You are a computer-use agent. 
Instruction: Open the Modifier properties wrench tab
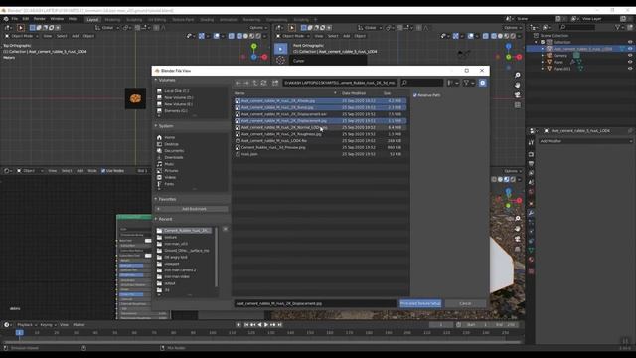(x=531, y=213)
